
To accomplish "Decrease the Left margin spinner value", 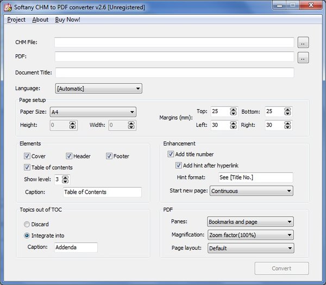I will click(x=234, y=127).
